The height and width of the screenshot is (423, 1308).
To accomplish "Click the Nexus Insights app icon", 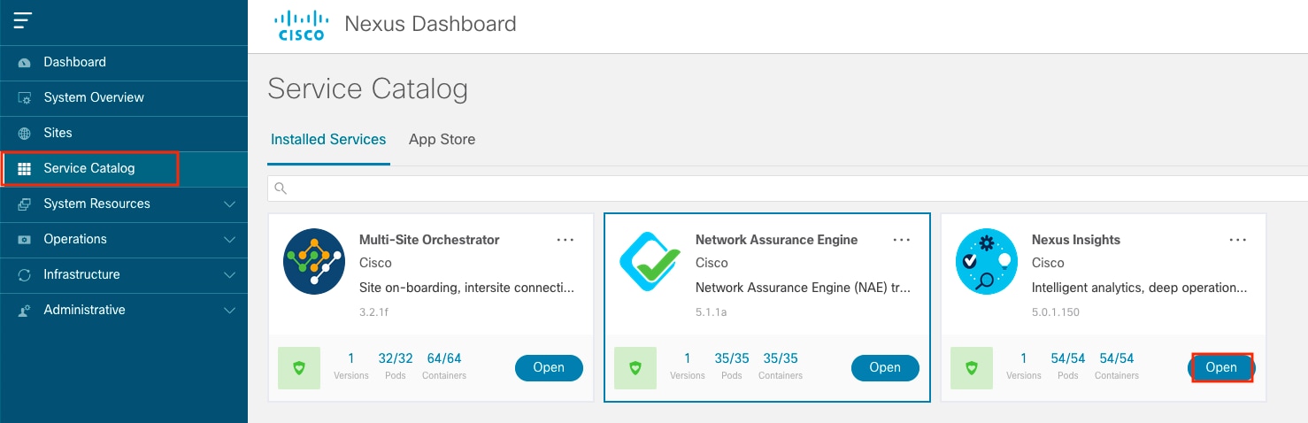I will pos(987,261).
